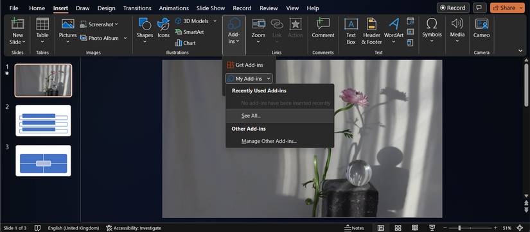The width and height of the screenshot is (530, 232).
Task: Select slide 3 thumbnail
Action: [43, 160]
